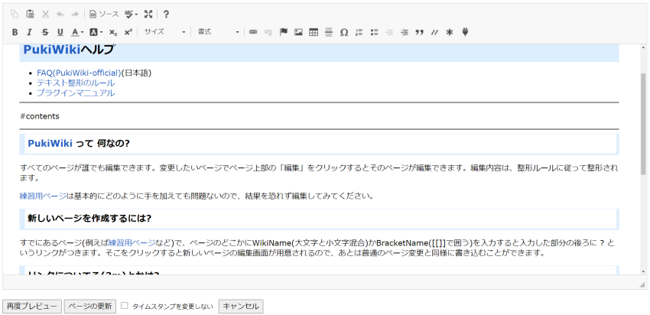The image size is (650, 315).
Task: Click the block quote icon
Action: pyautogui.click(x=418, y=32)
